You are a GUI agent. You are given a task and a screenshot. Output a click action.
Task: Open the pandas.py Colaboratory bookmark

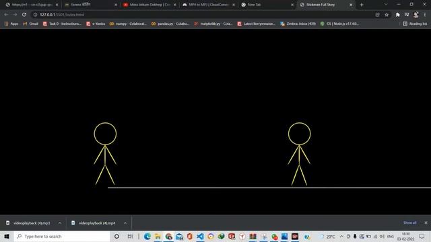(170, 24)
